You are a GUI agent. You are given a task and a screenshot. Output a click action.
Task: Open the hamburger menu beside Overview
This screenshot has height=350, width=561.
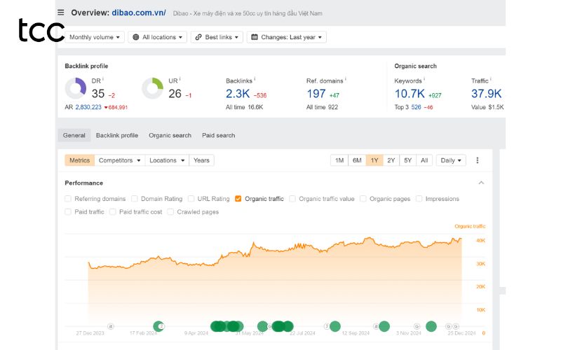[x=61, y=13]
